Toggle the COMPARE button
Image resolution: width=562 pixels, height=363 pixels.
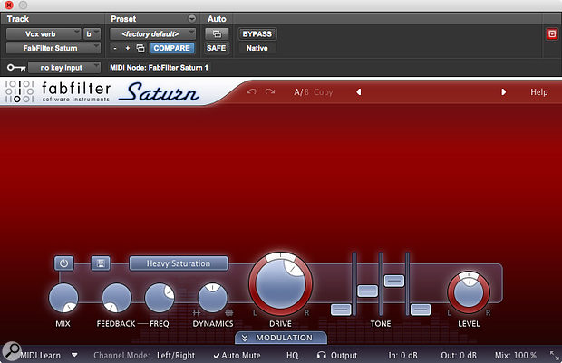[172, 48]
